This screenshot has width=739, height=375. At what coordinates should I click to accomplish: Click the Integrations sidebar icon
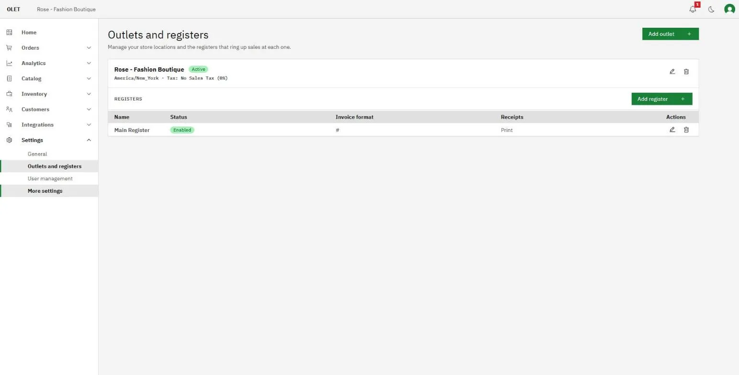[x=9, y=124]
